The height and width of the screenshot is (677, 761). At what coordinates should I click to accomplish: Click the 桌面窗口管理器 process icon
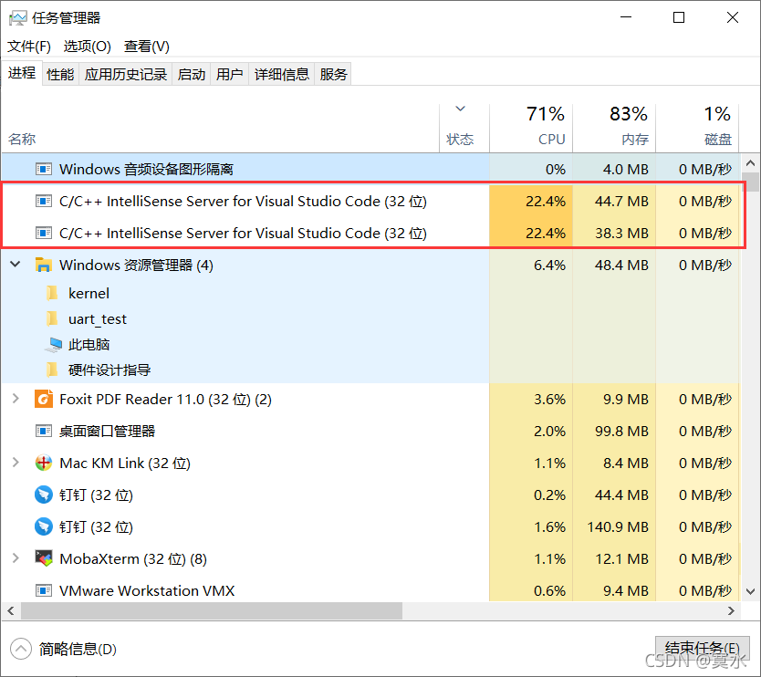point(44,431)
